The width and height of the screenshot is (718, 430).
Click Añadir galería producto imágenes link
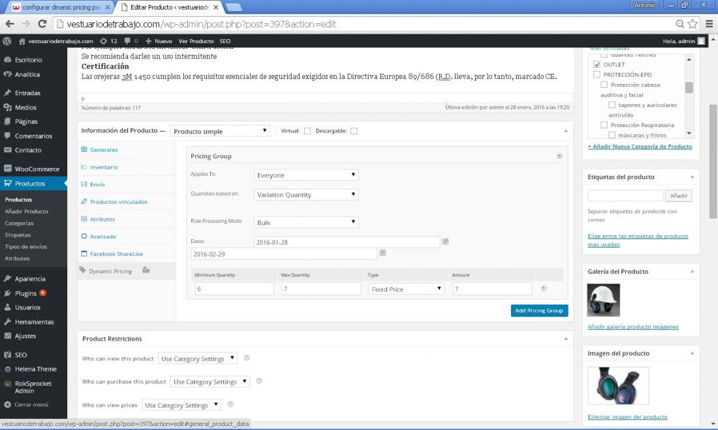633,326
